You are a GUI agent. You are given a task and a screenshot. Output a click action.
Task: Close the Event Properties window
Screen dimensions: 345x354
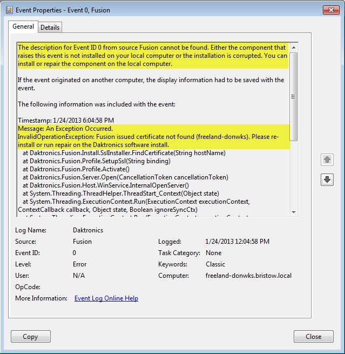point(331,10)
